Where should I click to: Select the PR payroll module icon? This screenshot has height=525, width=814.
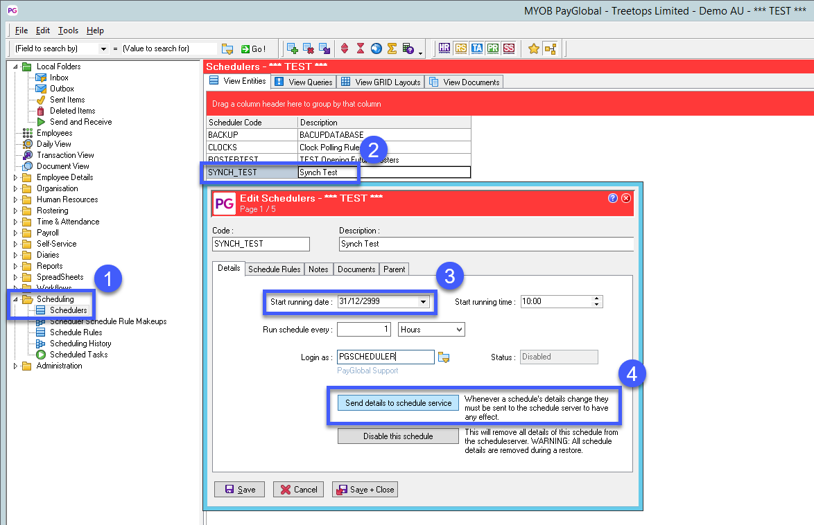(492, 48)
